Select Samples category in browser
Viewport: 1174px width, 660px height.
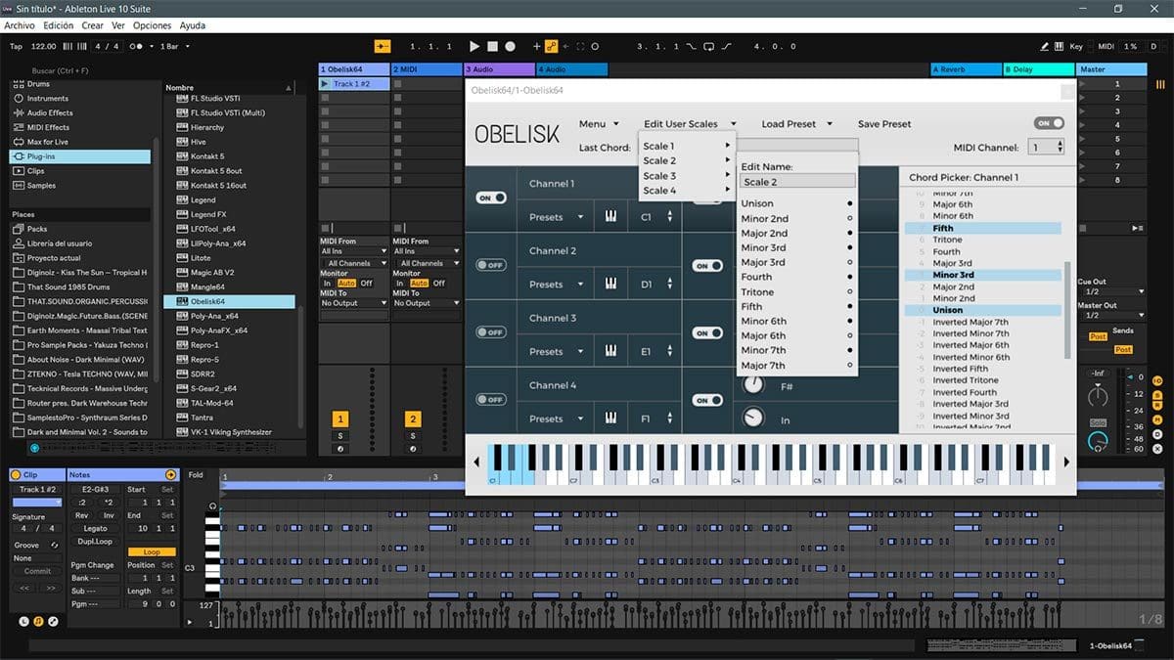point(41,186)
